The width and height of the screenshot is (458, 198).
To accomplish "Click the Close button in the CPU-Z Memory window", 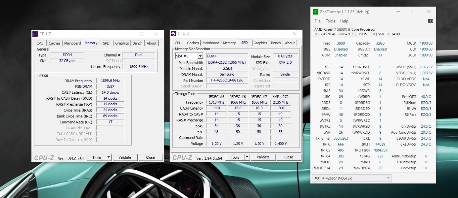I will 150,157.
